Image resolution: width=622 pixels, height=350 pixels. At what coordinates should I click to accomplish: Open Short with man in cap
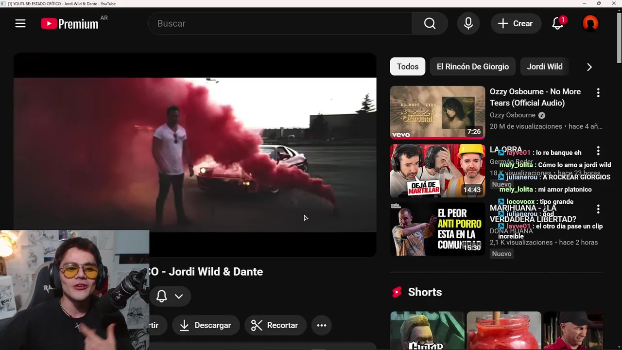[573, 331]
